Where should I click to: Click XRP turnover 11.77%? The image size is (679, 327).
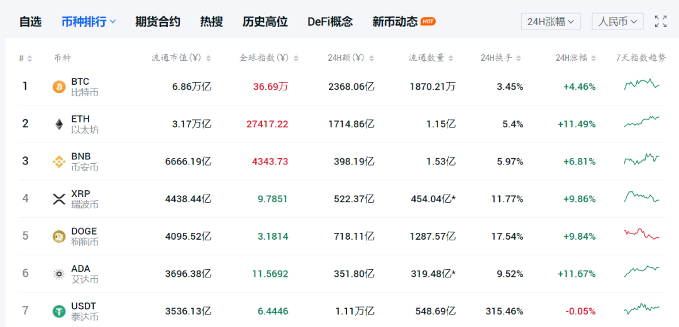coord(507,199)
